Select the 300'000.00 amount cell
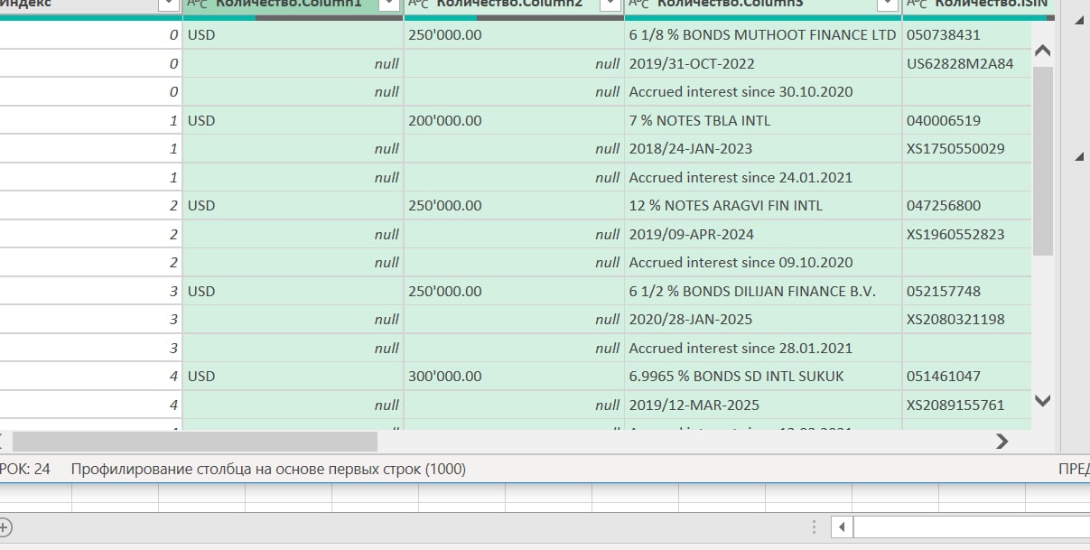The height and width of the screenshot is (550, 1090). point(514,377)
